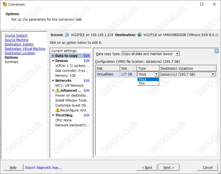Click the Type column header

coord(148,68)
